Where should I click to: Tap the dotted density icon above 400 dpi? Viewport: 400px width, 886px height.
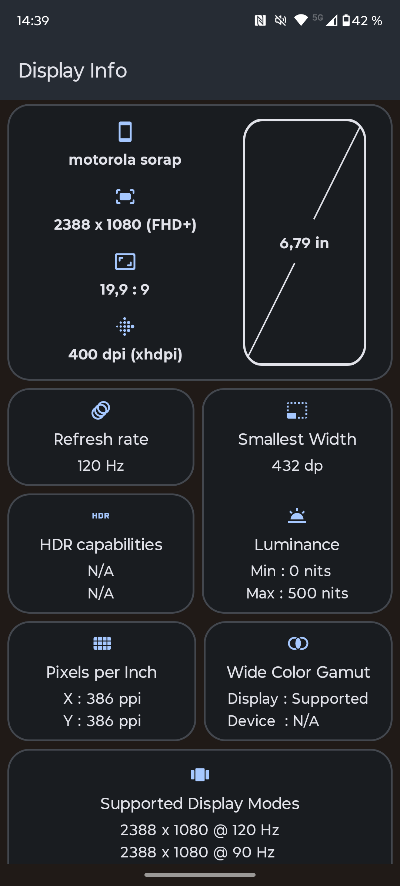click(x=125, y=326)
